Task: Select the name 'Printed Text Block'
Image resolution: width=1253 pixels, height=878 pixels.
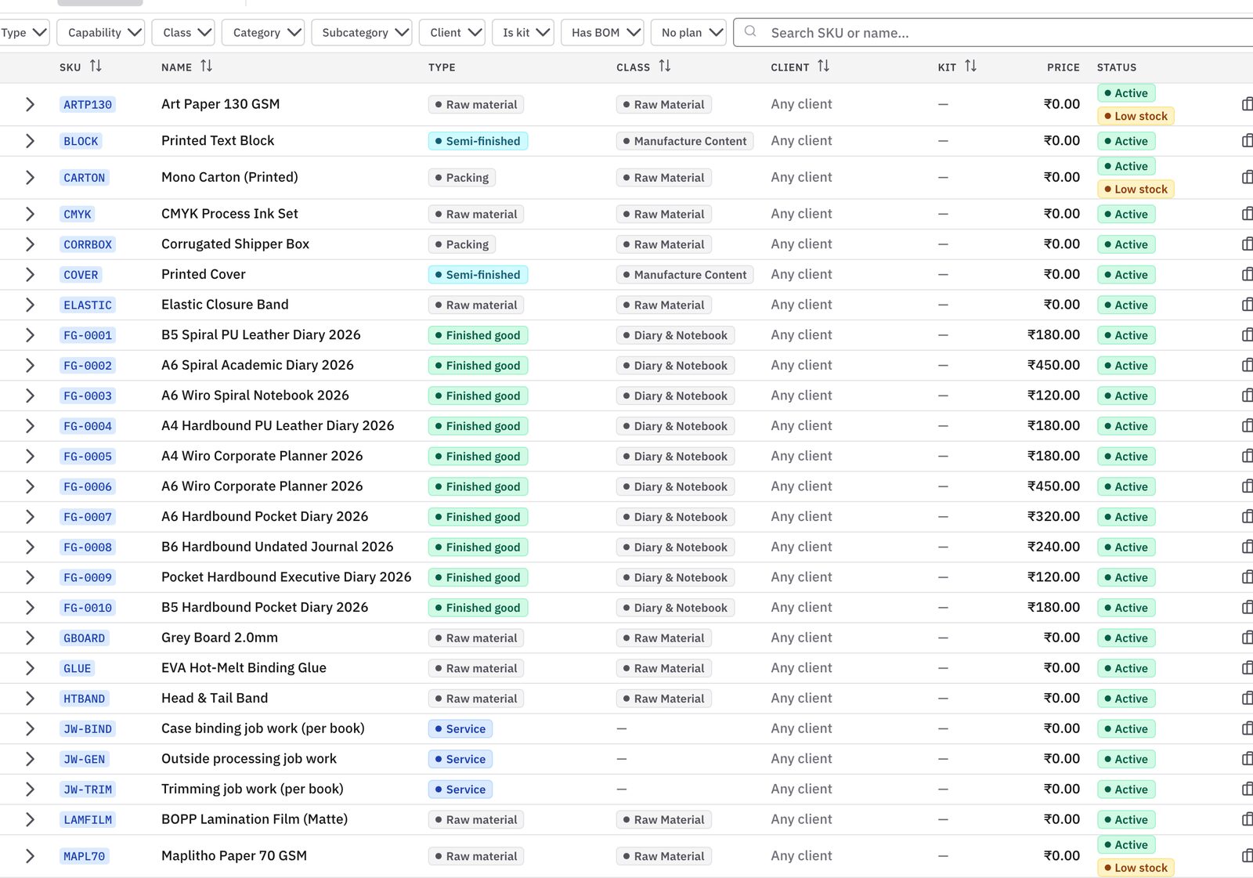Action: [218, 141]
